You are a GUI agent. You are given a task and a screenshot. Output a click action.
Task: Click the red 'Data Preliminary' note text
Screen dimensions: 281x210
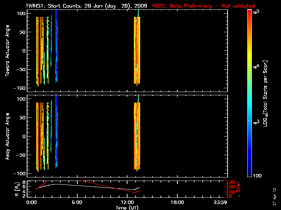click(x=204, y=6)
